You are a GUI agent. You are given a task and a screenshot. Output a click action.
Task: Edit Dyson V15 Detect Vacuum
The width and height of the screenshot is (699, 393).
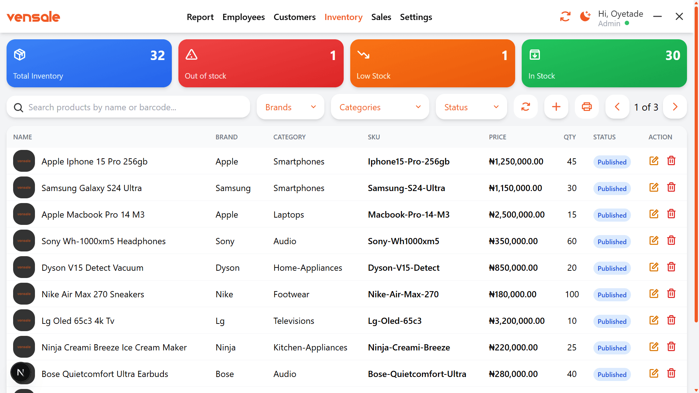tap(654, 267)
